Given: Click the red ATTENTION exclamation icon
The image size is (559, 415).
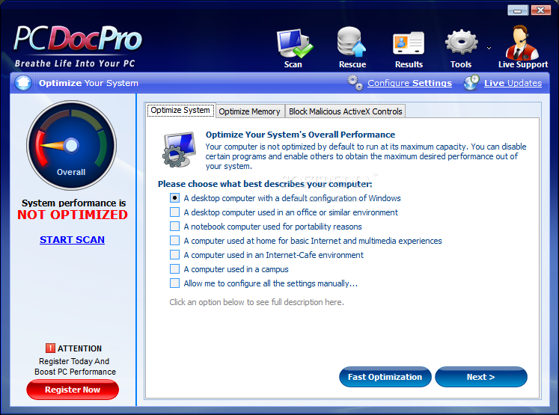Looking at the screenshot, I should click(x=50, y=348).
